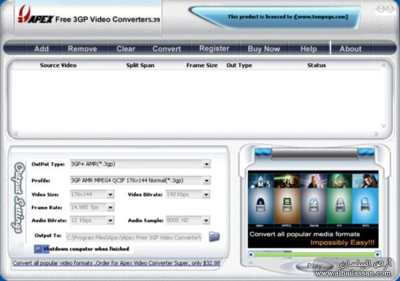Open the Help item

309,49
